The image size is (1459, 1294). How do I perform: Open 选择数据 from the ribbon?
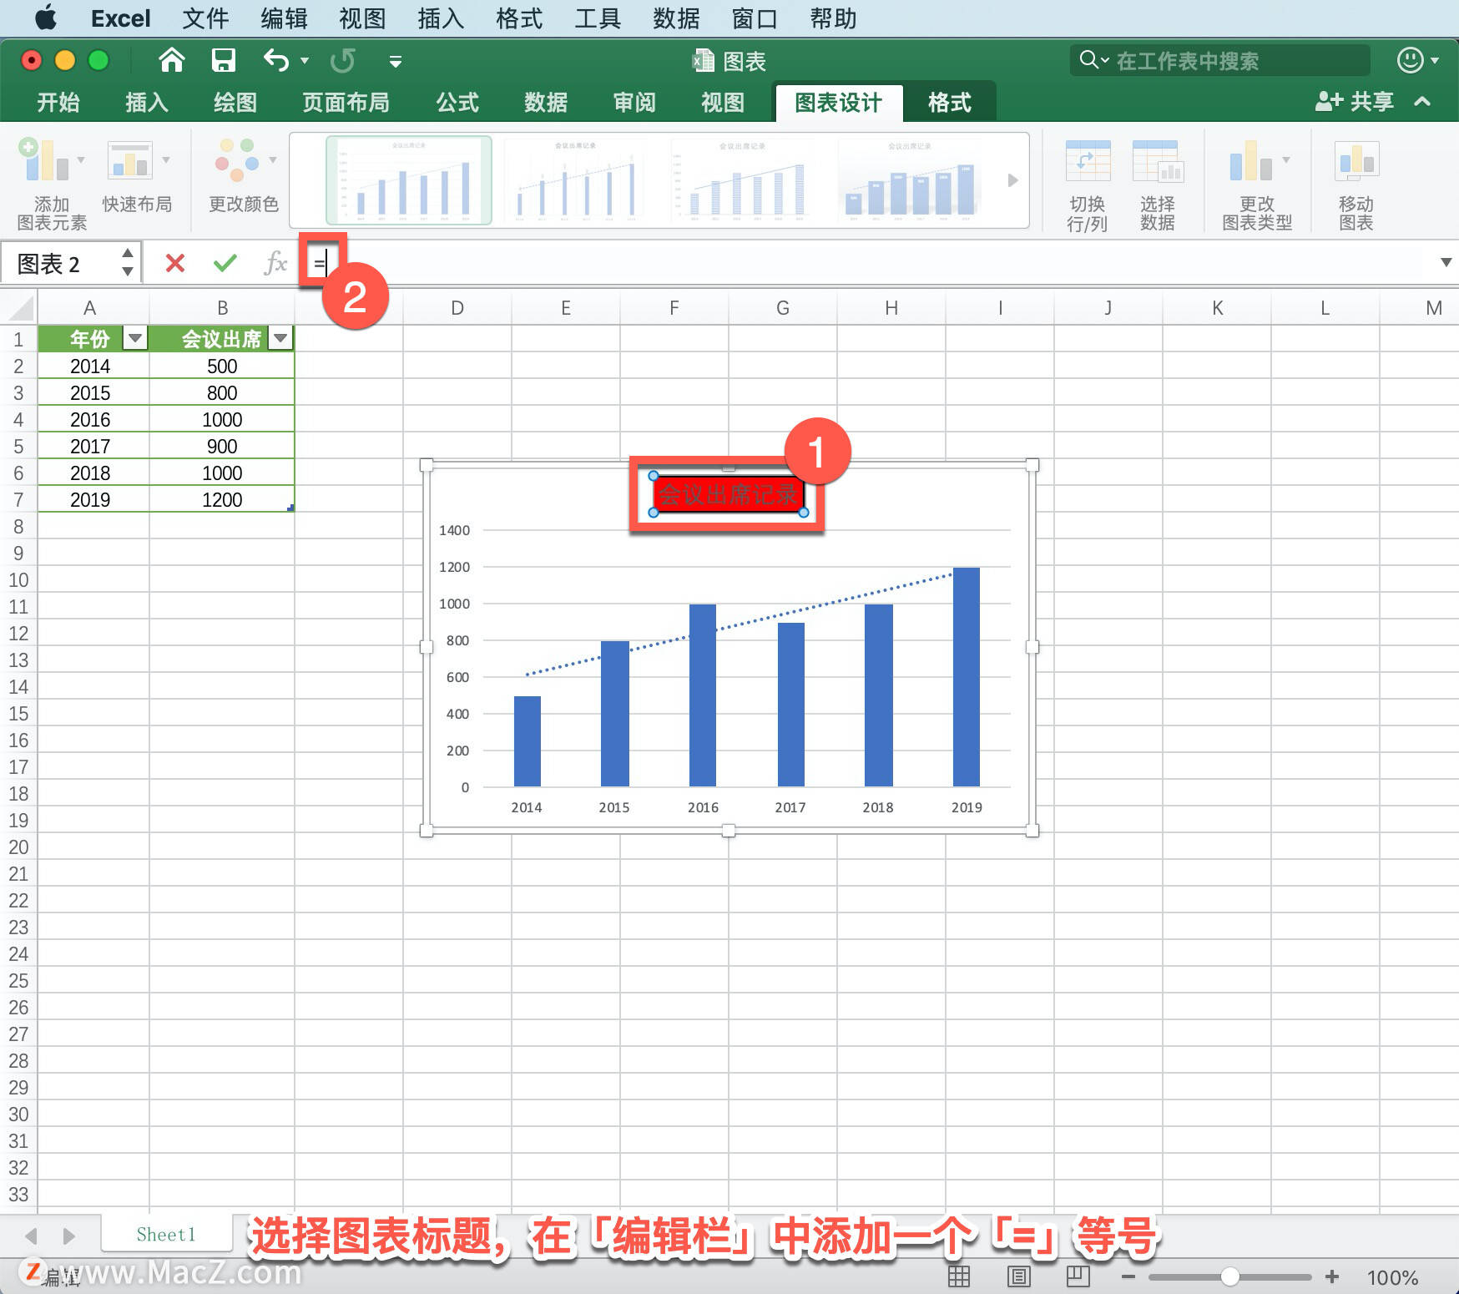1159,179
